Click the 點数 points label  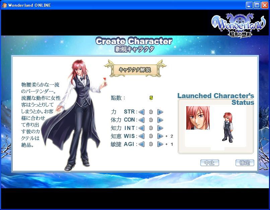118,98
